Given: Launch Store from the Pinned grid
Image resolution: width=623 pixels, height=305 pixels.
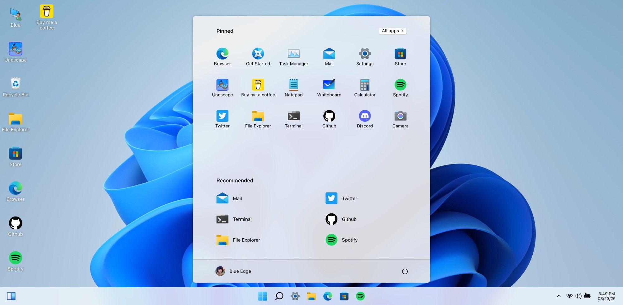Looking at the screenshot, I should 400,57.
